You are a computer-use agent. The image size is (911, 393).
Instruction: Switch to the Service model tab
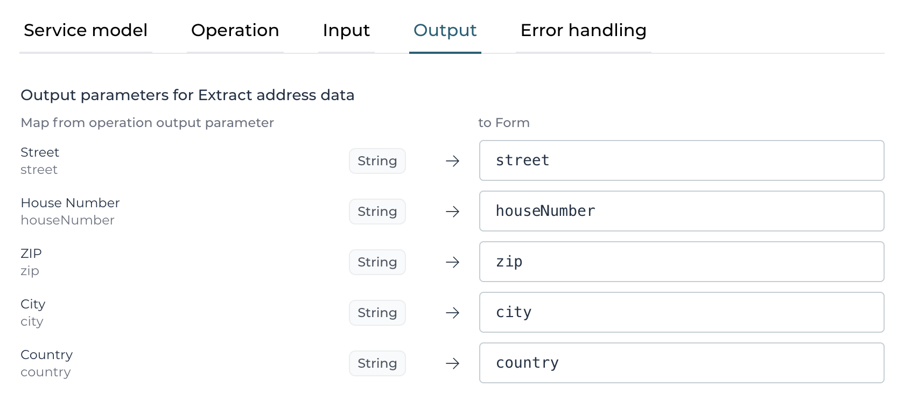pyautogui.click(x=86, y=31)
